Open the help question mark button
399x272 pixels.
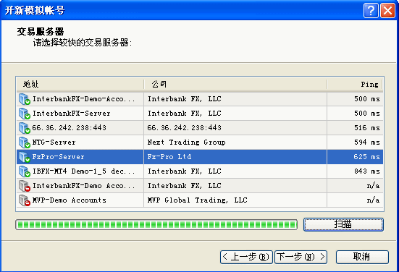(371, 10)
